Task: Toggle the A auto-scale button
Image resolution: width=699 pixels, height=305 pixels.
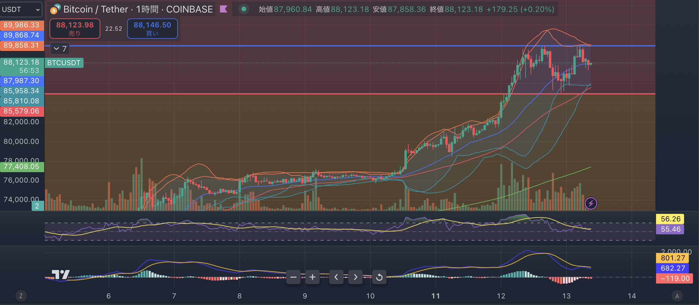Action: [677, 296]
